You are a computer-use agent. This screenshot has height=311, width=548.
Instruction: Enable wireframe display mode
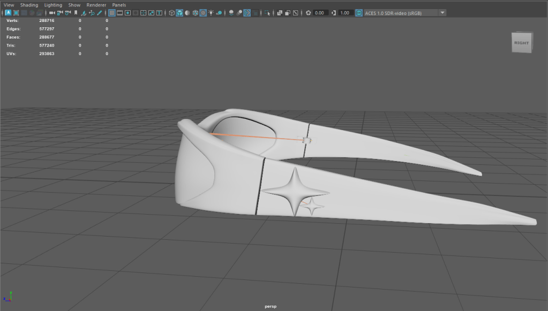(x=171, y=13)
